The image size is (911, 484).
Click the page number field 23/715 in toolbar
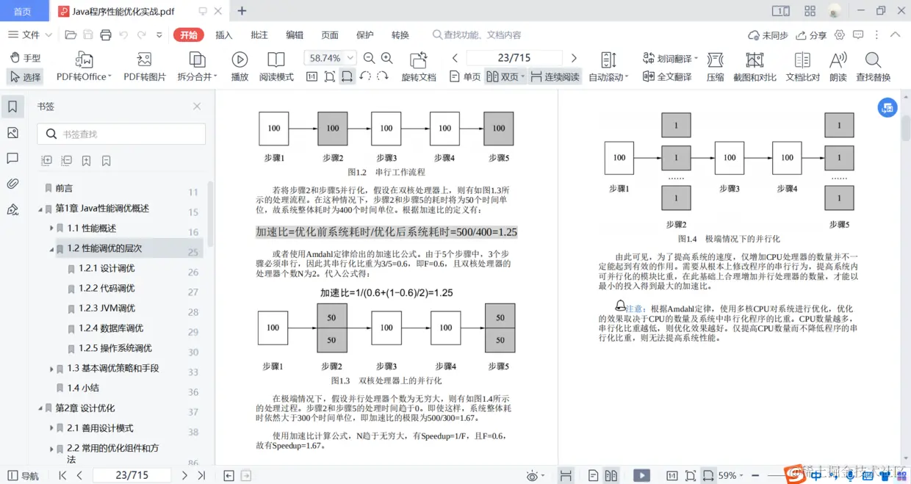[514, 58]
